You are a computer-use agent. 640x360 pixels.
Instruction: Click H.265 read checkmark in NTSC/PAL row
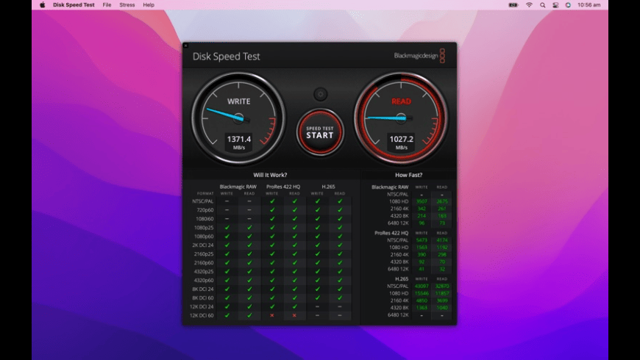(340, 201)
